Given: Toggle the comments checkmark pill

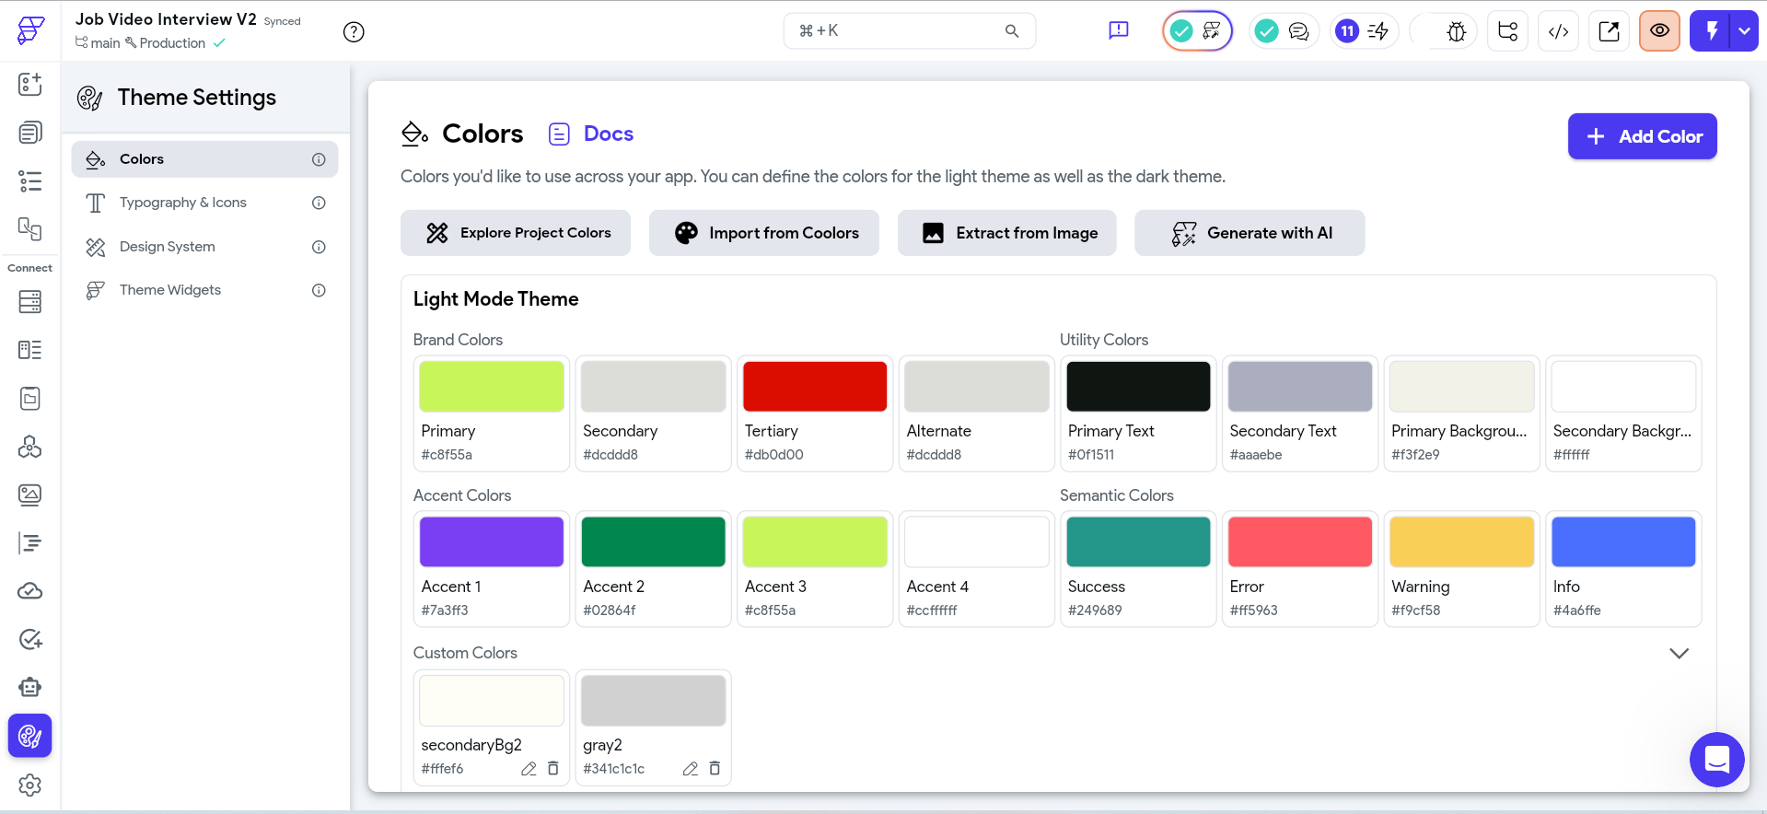Looking at the screenshot, I should click(x=1284, y=31).
